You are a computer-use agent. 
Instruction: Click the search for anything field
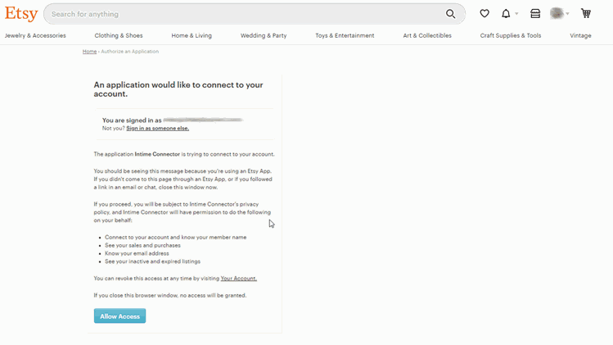click(246, 14)
